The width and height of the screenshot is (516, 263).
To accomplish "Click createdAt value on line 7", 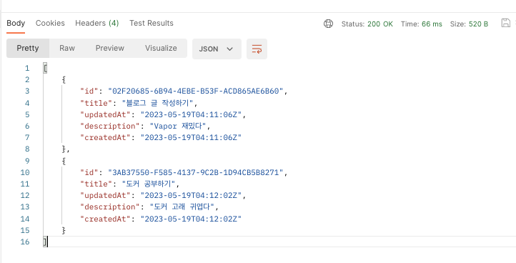I will click(x=191, y=138).
